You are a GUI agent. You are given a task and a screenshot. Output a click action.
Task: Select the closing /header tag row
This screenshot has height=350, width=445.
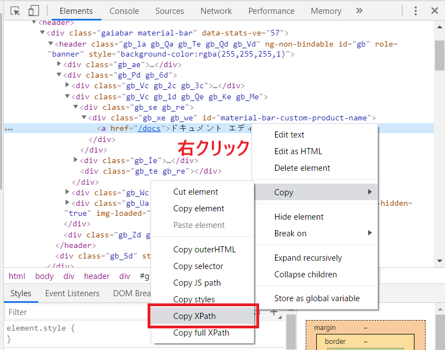[75, 246]
